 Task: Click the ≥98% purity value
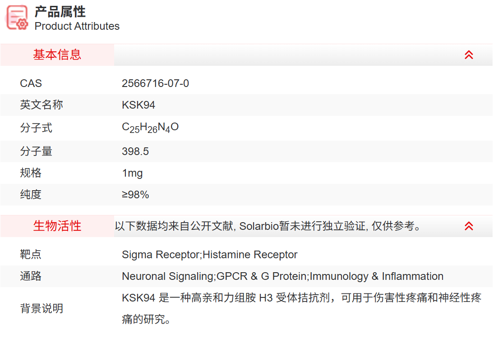point(135,195)
